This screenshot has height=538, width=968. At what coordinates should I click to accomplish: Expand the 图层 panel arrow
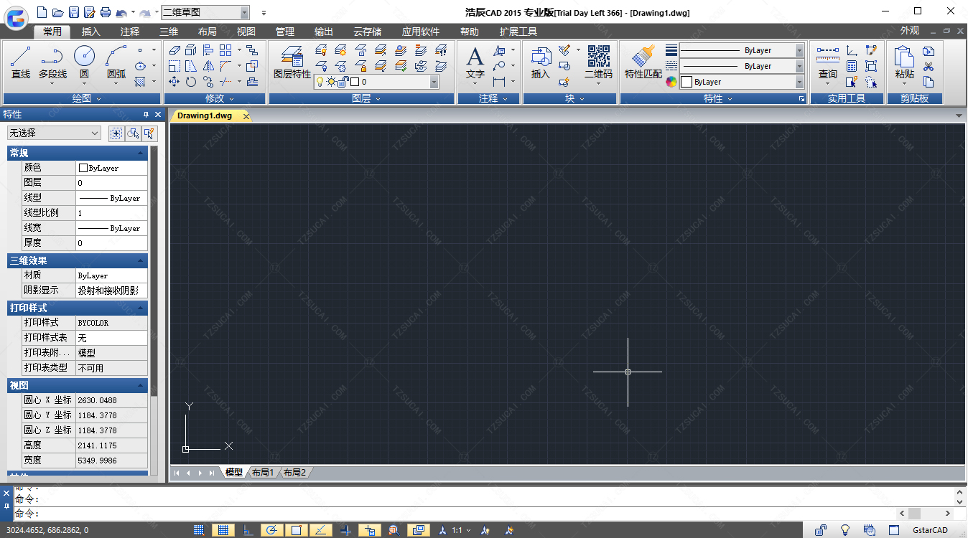(x=378, y=99)
